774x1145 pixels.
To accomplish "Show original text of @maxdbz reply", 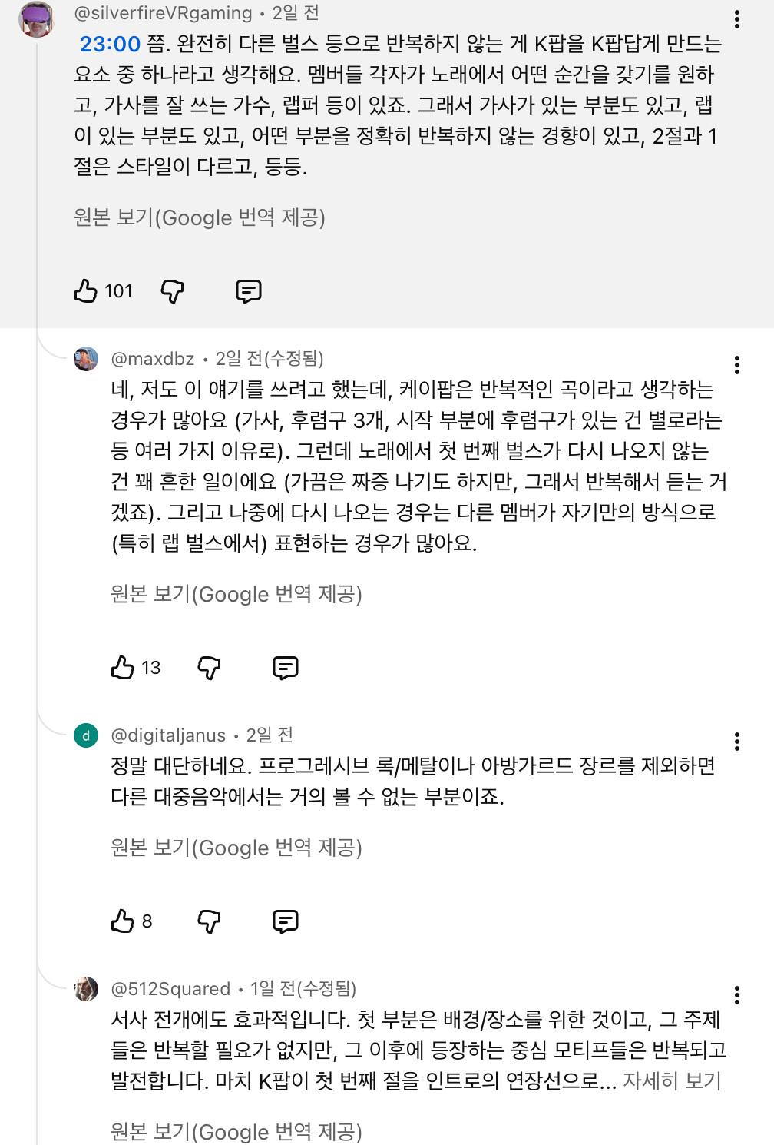I will tap(237, 594).
